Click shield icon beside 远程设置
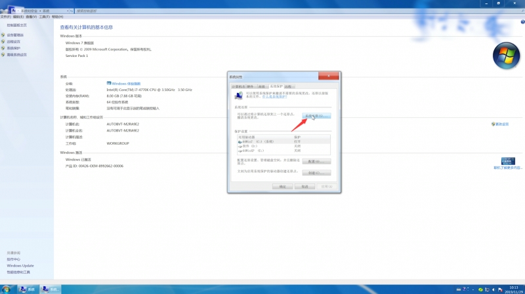The width and height of the screenshot is (525, 294). 3,41
